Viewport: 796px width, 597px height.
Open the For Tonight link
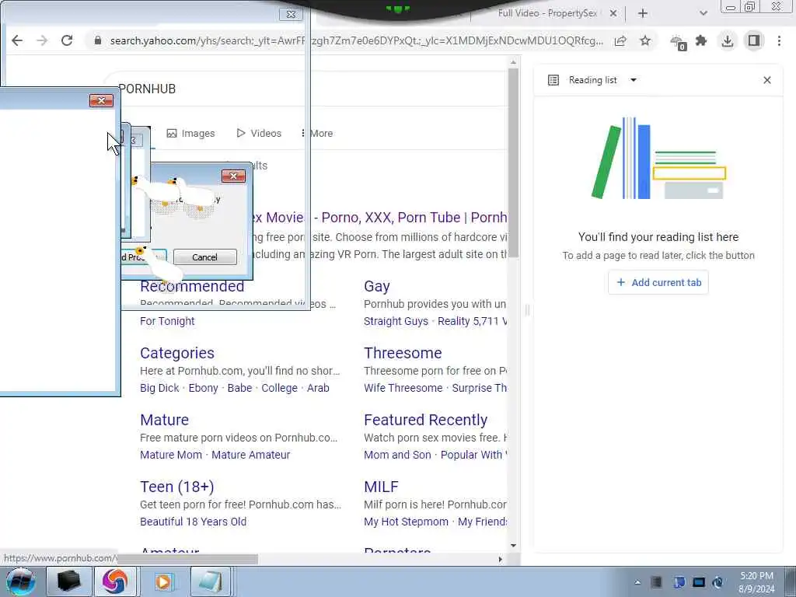pyautogui.click(x=167, y=321)
